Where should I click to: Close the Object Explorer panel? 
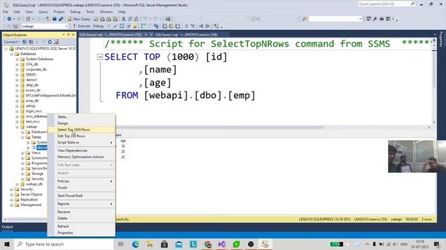tap(73, 35)
